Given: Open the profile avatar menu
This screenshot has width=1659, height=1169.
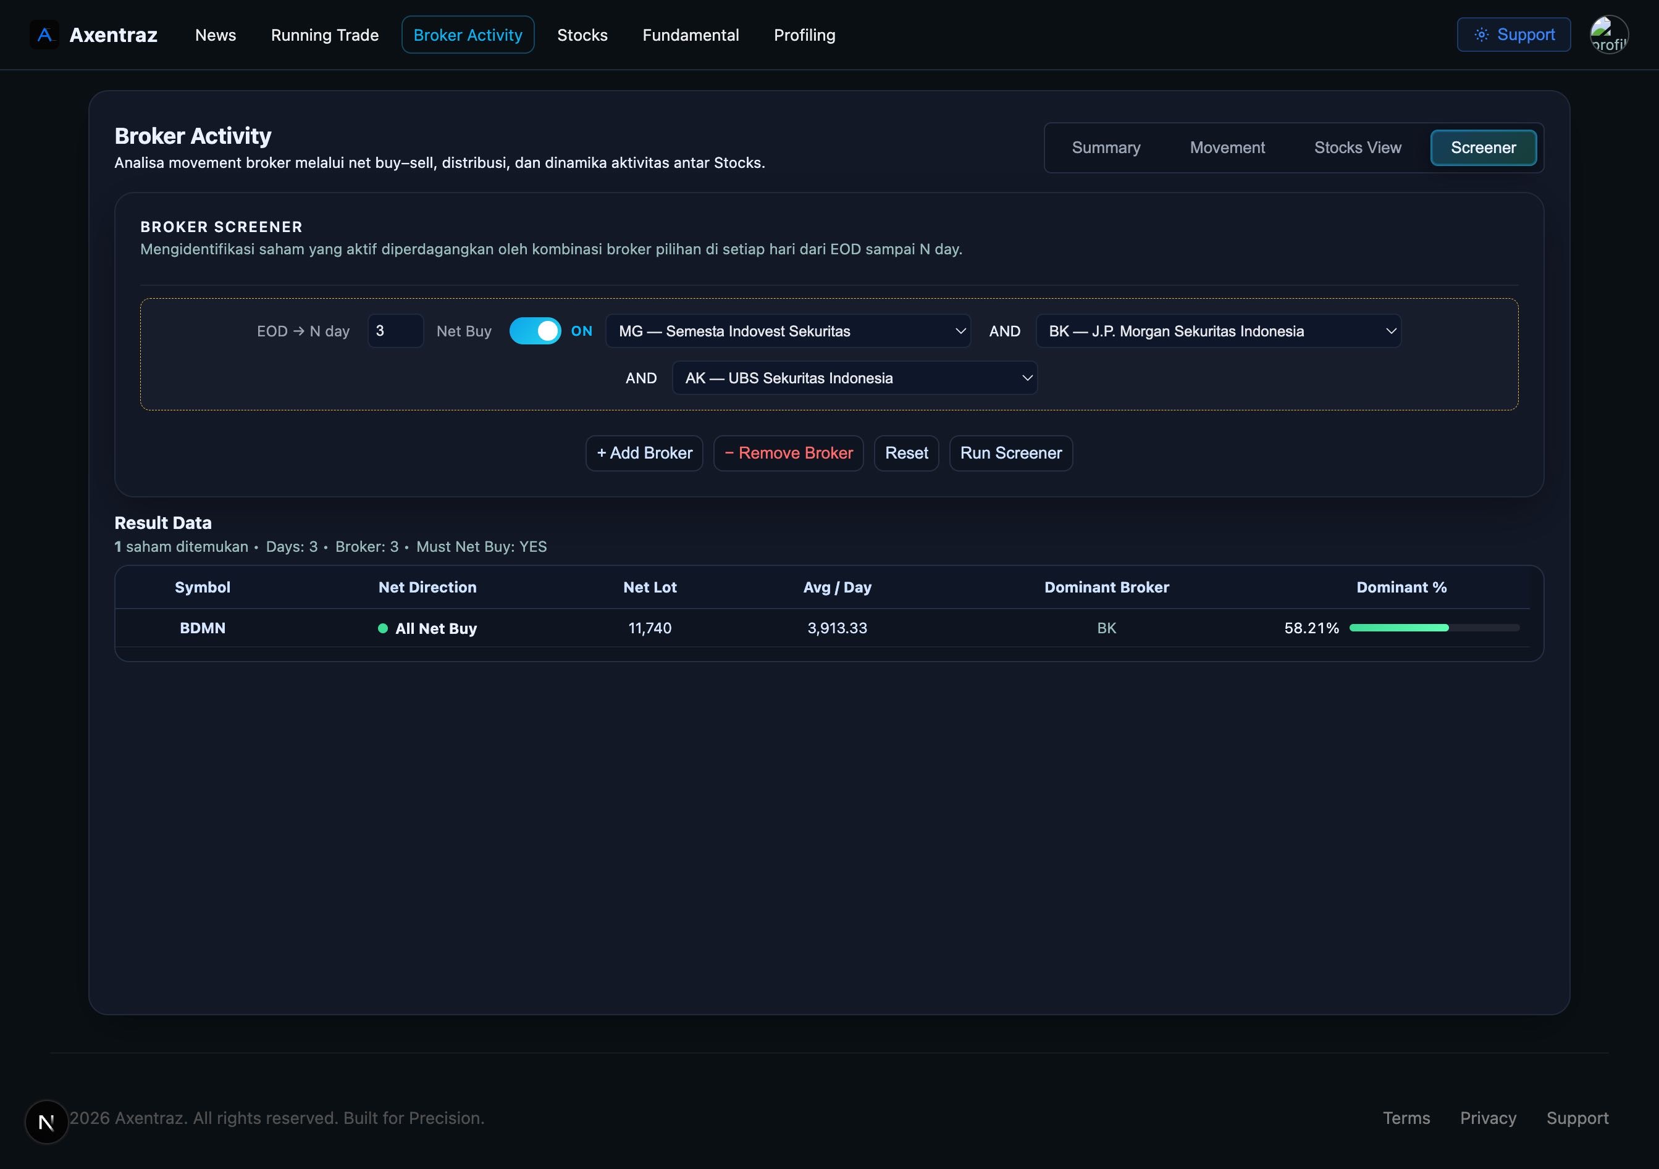Looking at the screenshot, I should [x=1608, y=35].
